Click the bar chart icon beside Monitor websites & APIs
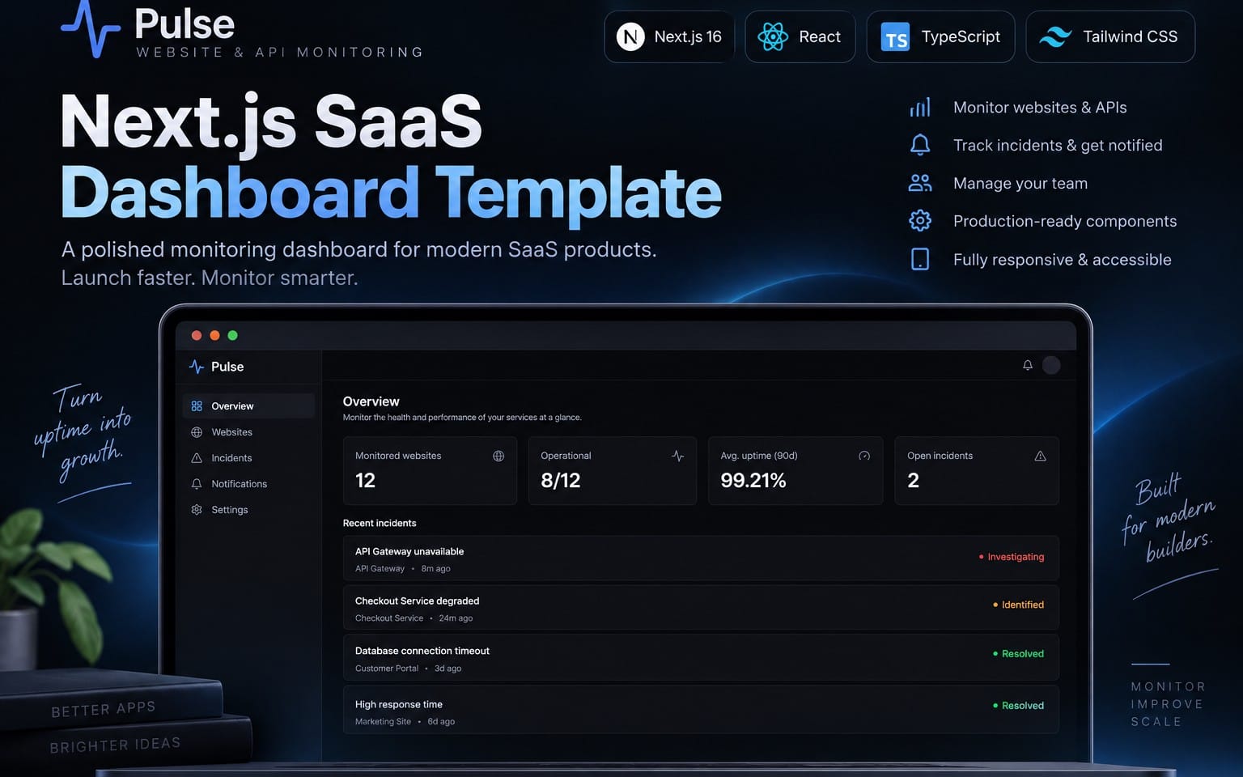The image size is (1243, 777). (920, 108)
